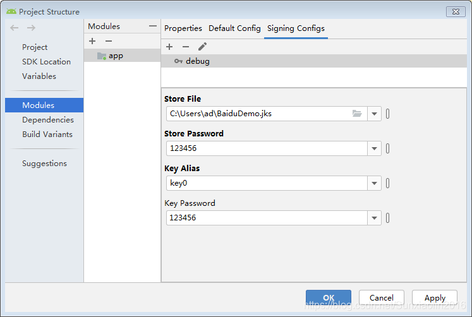472x317 pixels.
Task: Switch to the Properties tab
Action: coord(183,28)
